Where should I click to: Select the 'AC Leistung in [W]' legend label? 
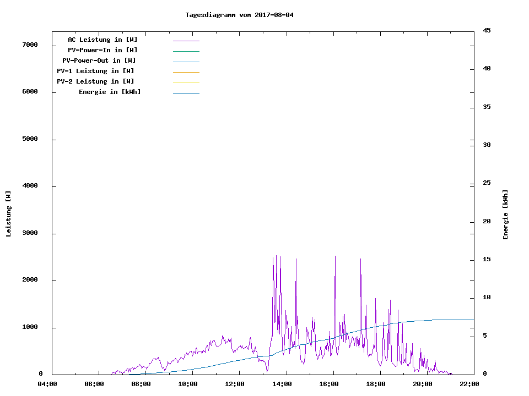coord(102,40)
